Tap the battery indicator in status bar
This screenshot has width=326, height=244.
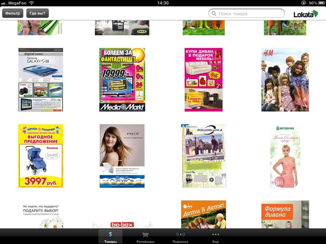(321, 3)
